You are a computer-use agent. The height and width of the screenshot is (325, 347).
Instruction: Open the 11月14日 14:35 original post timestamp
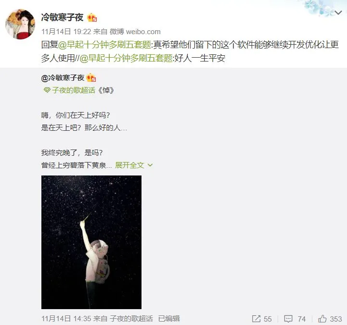click(x=66, y=319)
